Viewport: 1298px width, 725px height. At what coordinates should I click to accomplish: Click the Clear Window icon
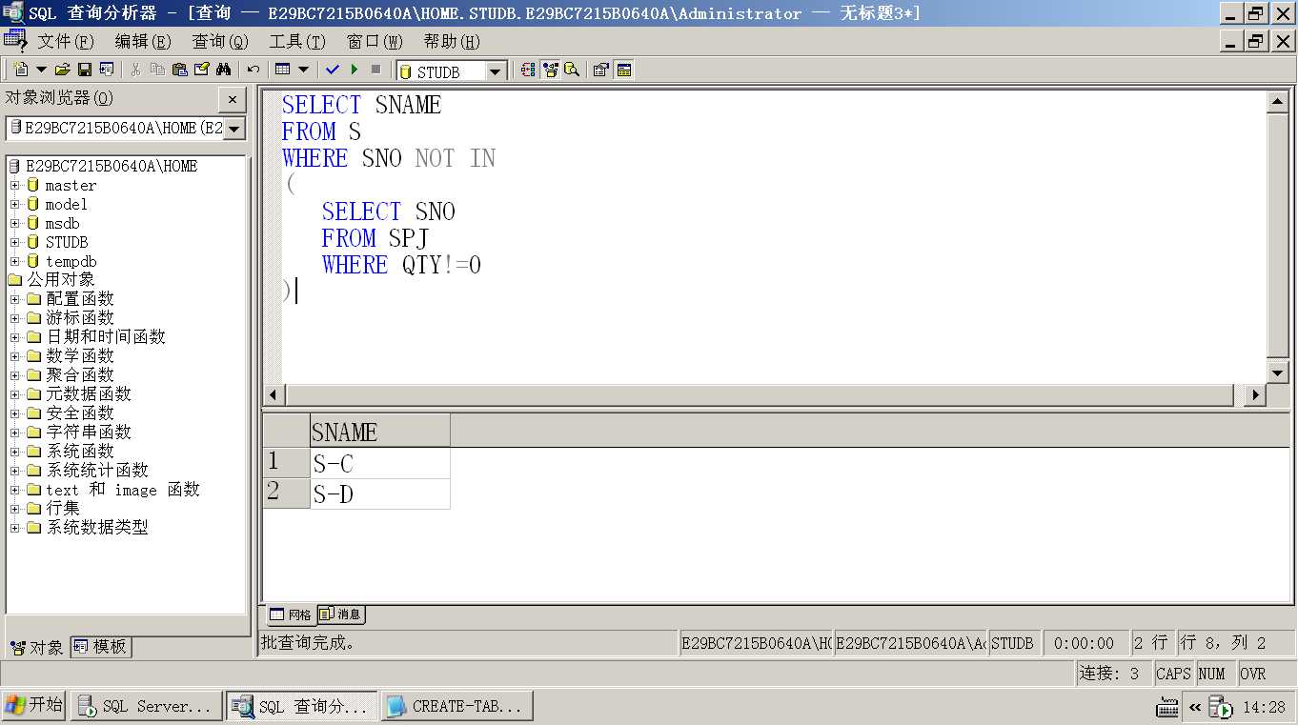pyautogui.click(x=201, y=70)
